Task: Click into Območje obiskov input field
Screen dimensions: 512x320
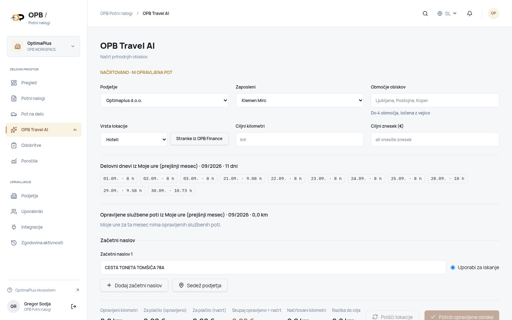Action: tap(435, 100)
